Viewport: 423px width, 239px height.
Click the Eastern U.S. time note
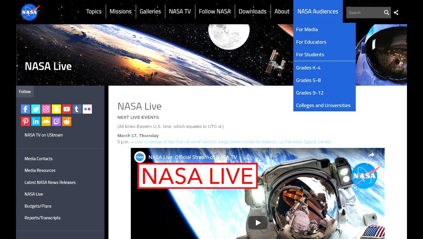click(x=171, y=126)
